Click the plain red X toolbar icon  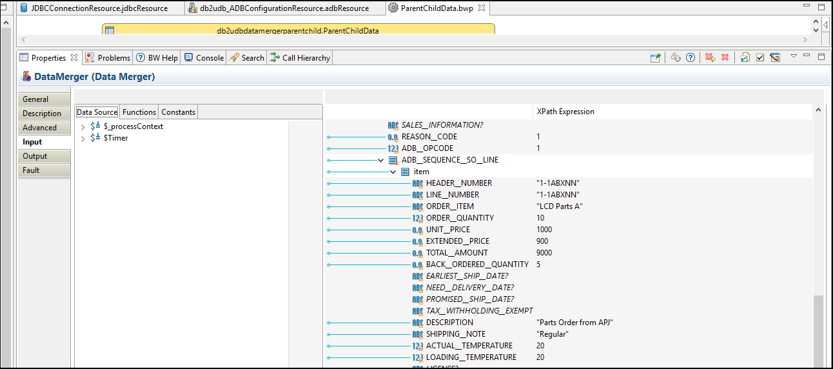click(x=725, y=57)
